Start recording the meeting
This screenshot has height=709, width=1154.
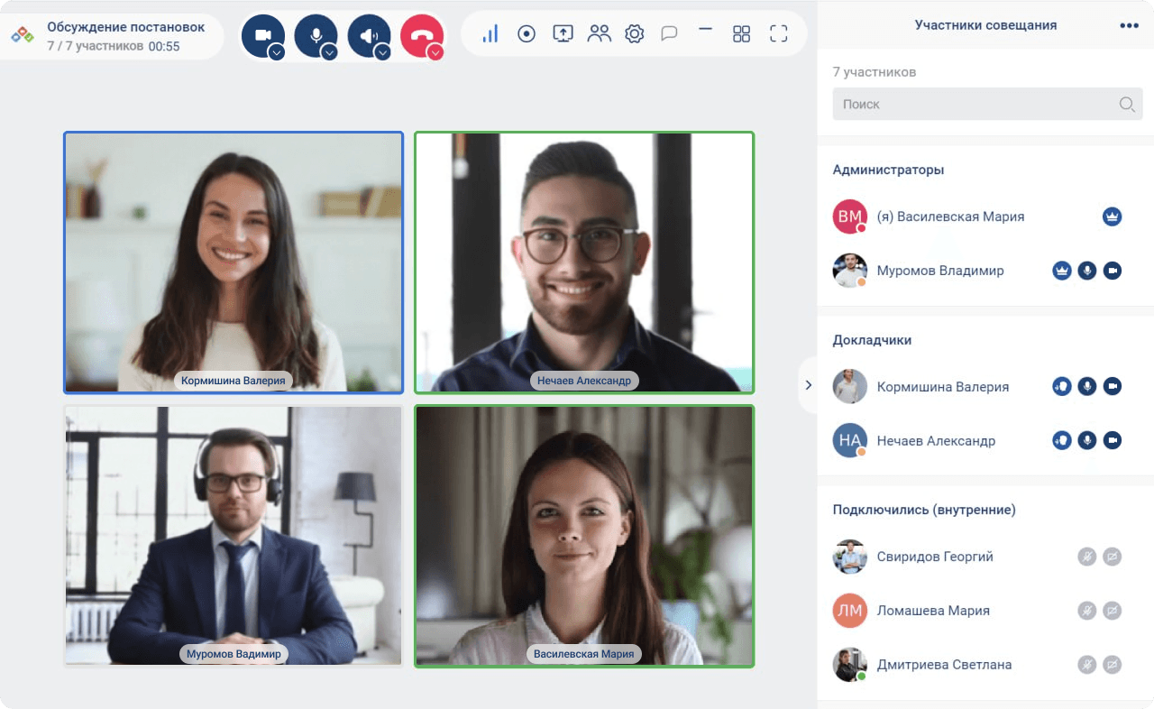pos(527,34)
